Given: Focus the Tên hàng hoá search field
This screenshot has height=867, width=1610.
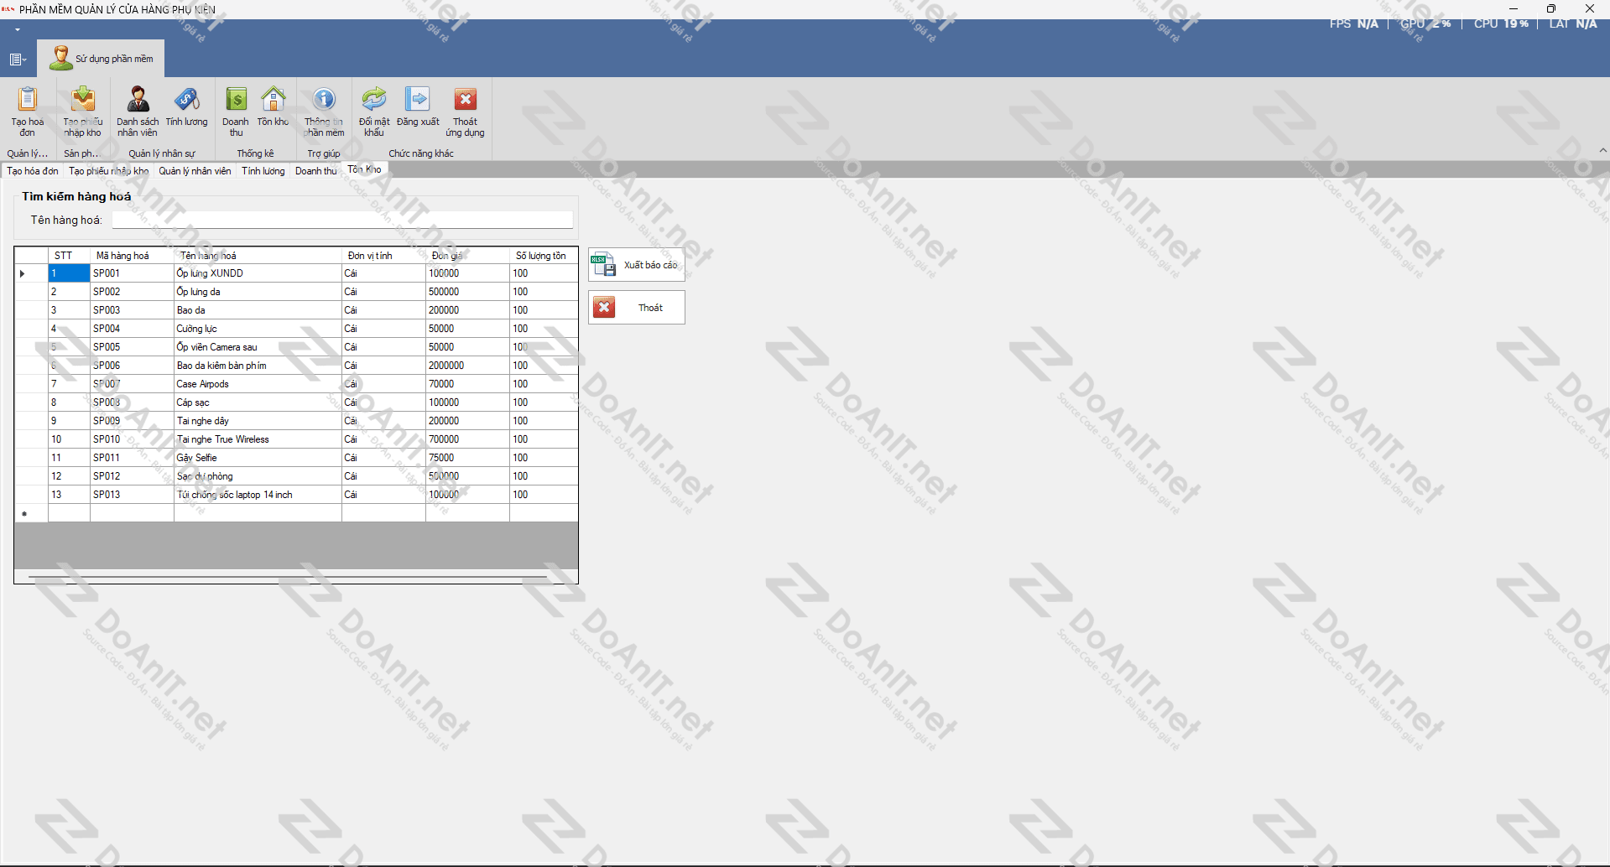Looking at the screenshot, I should (342, 220).
